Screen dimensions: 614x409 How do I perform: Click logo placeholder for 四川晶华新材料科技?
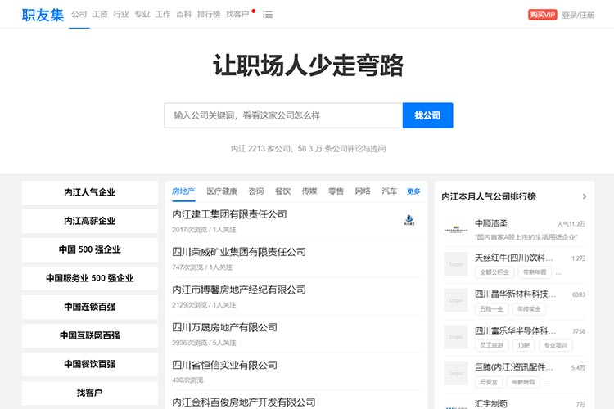pos(456,300)
